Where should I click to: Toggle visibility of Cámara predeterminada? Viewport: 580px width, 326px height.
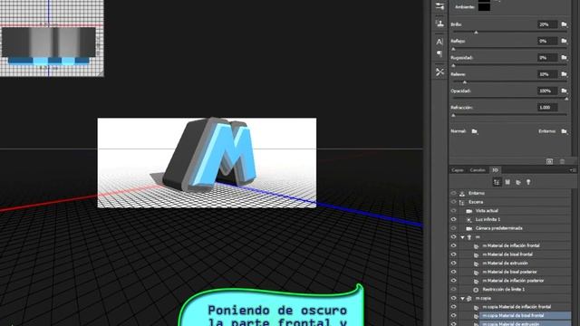[x=453, y=228]
